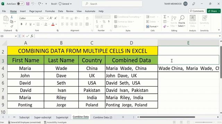Switch to the Page Layout tab
Image resolution: width=222 pixels, height=124 pixels.
35,11
